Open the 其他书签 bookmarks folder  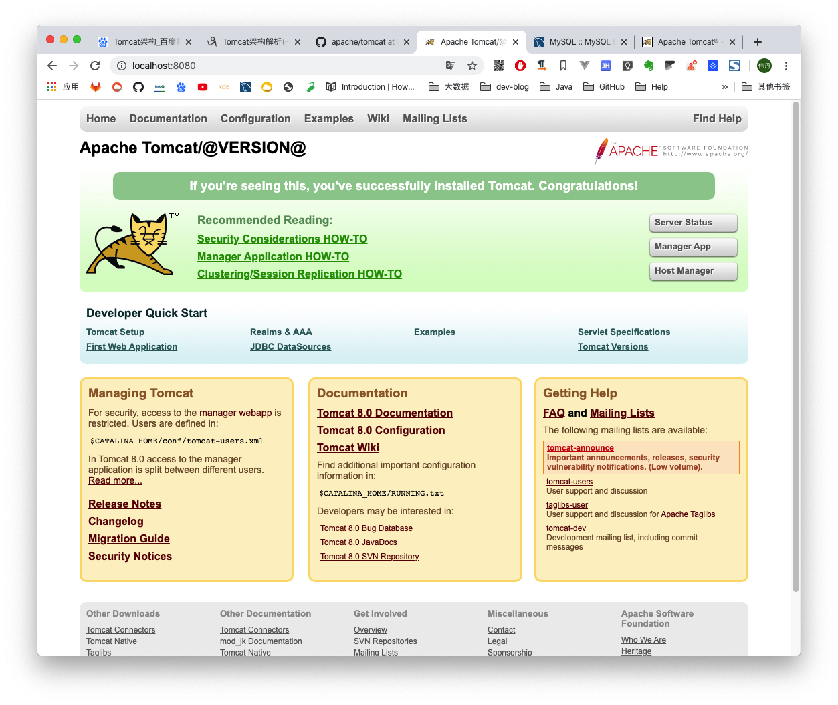pos(766,87)
